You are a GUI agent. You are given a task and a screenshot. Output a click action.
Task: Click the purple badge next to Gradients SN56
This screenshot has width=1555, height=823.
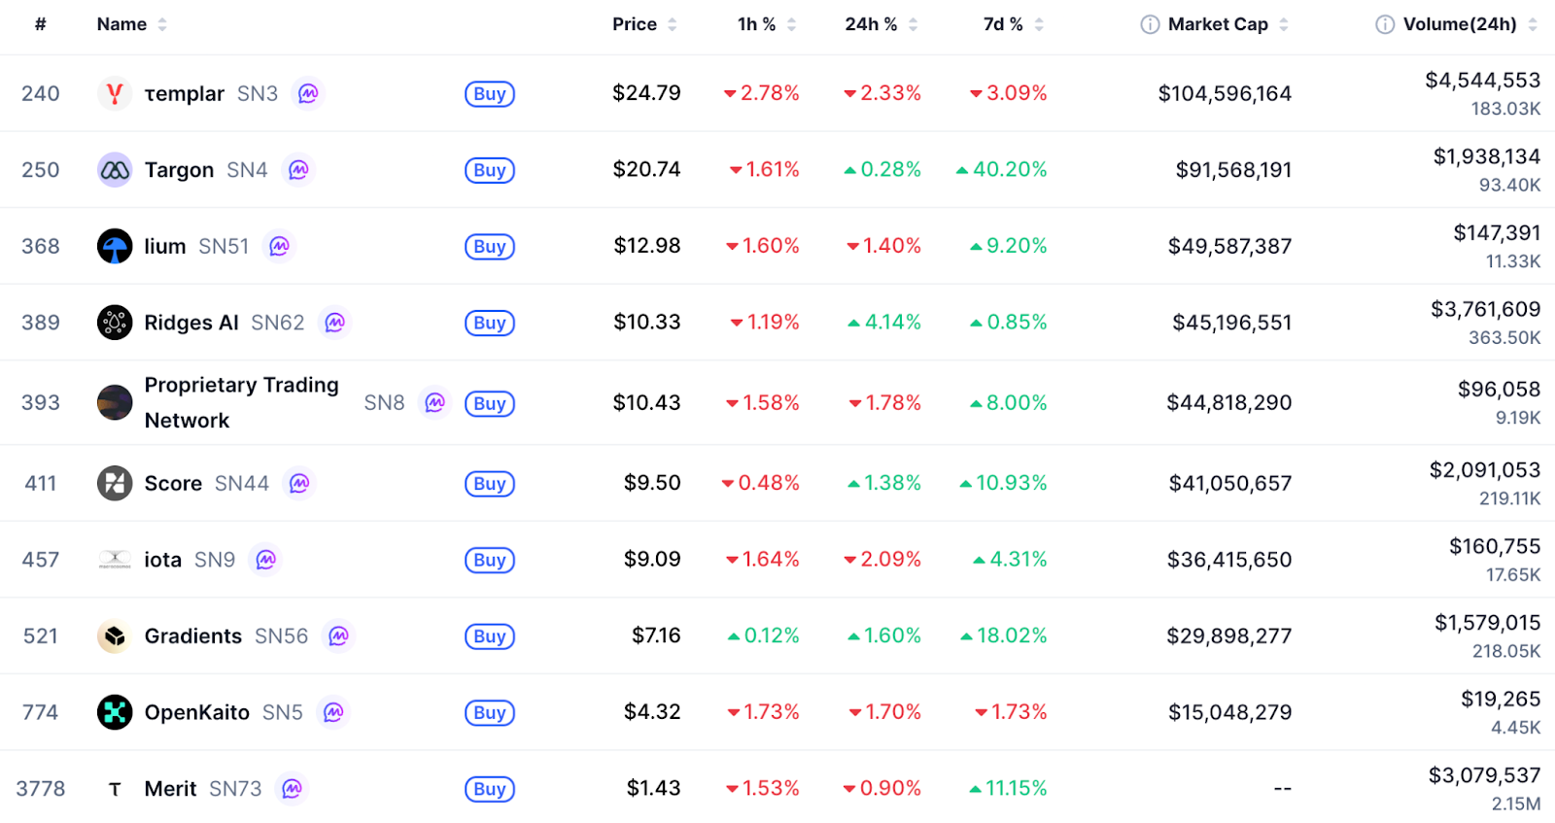338,636
